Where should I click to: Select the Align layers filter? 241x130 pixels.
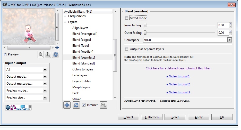(80, 28)
